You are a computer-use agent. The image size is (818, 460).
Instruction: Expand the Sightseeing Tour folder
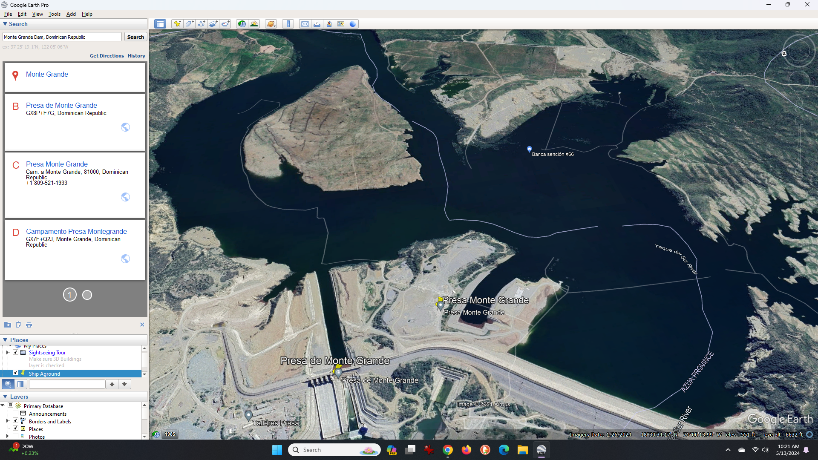(7, 352)
